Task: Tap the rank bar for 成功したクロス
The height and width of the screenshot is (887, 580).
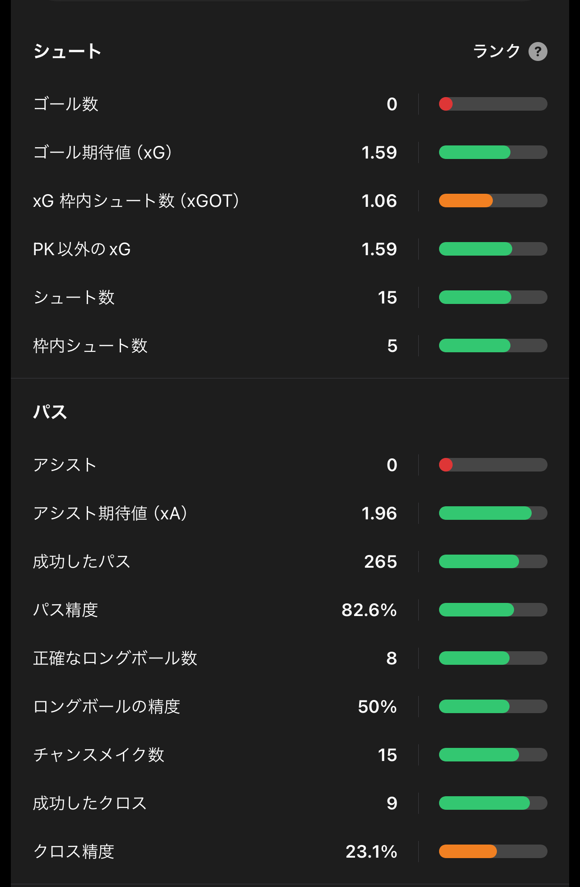Action: tap(493, 803)
